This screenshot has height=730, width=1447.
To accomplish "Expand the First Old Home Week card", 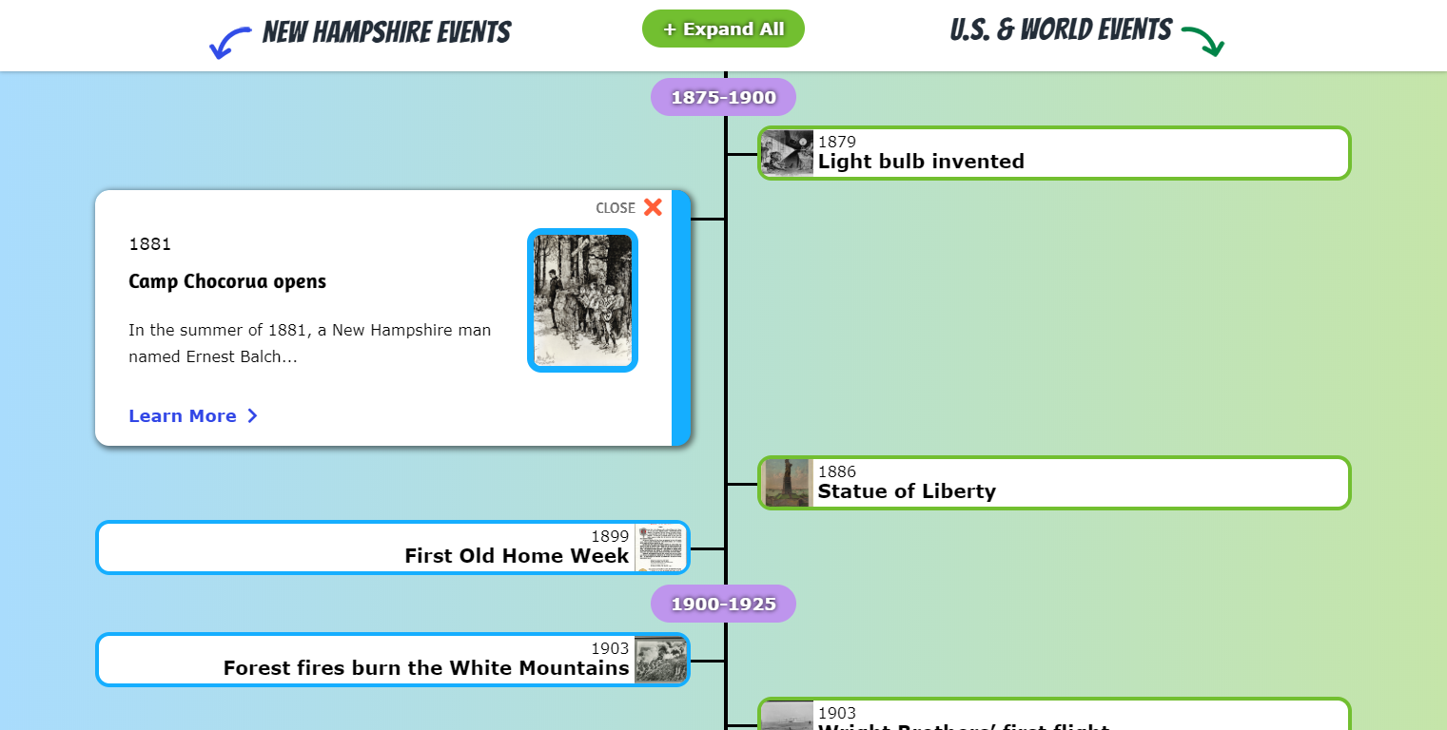I will tap(381, 547).
